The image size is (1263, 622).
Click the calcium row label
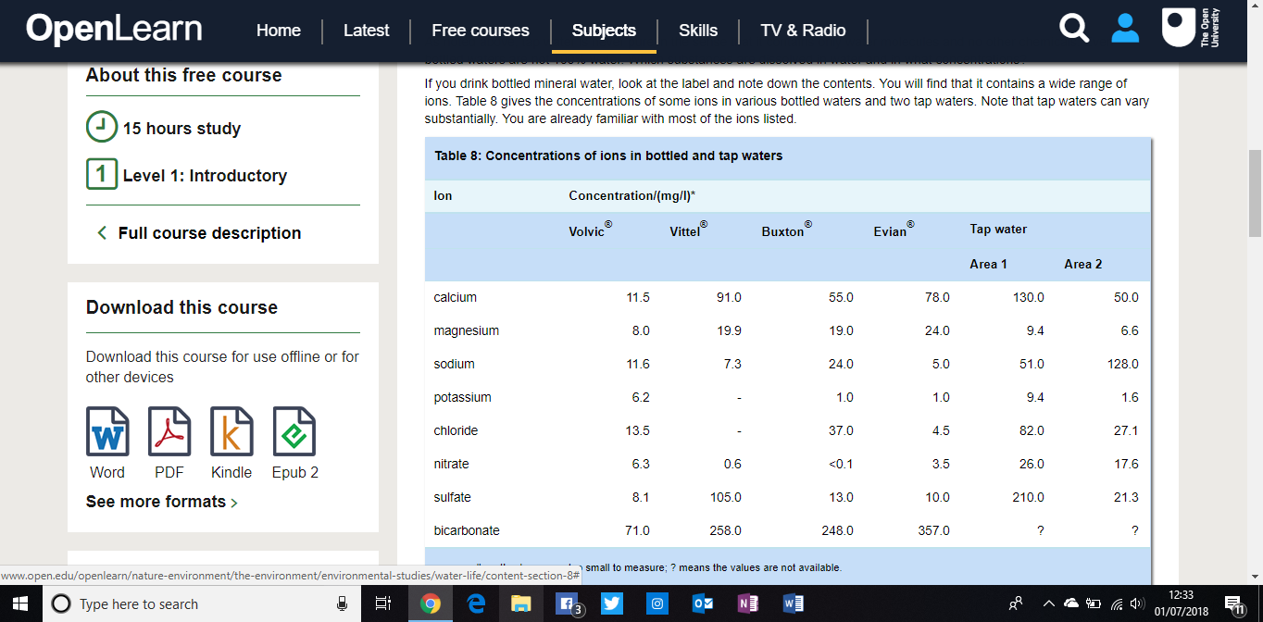[456, 298]
